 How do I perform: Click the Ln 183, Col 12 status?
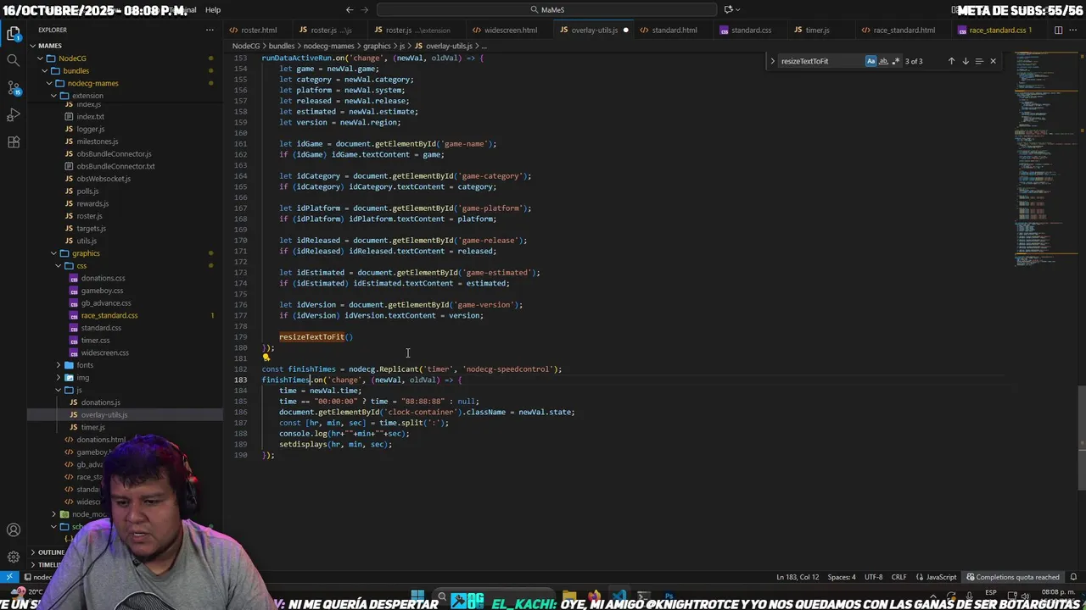[x=798, y=577]
